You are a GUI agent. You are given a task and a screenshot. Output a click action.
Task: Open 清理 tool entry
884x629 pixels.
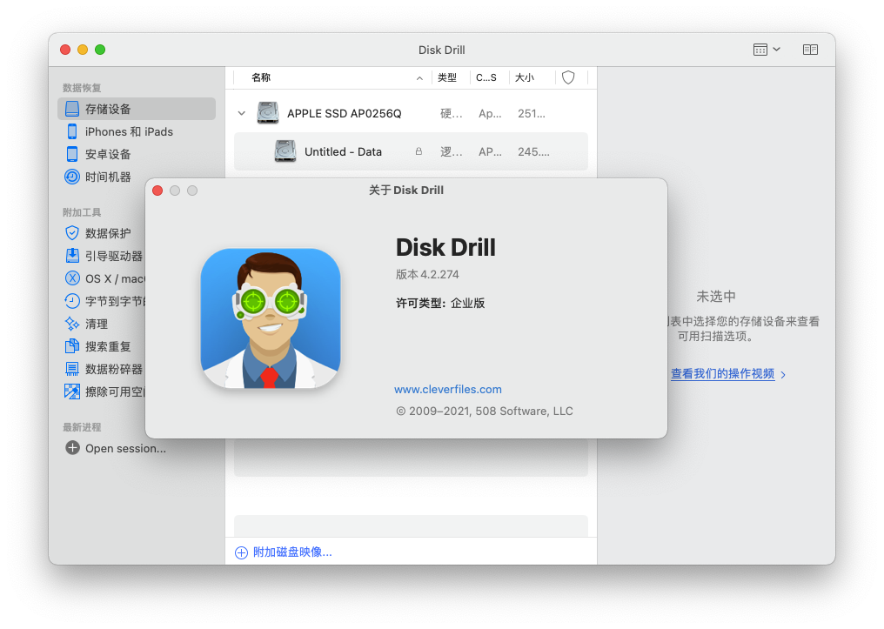click(x=97, y=324)
